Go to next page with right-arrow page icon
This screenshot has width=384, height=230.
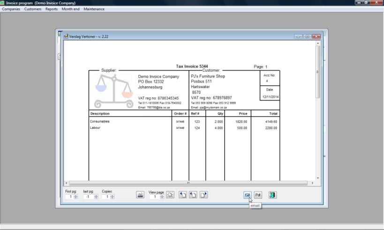[203, 195]
